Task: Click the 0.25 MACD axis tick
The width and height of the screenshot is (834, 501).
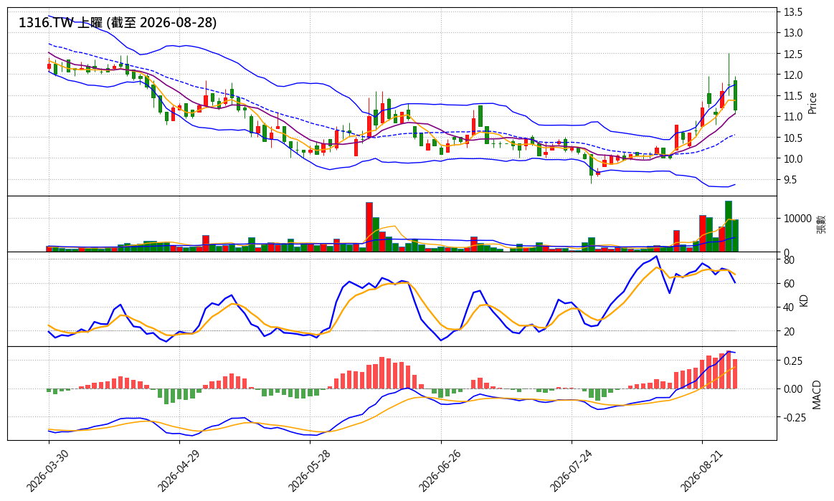Action: [793, 361]
